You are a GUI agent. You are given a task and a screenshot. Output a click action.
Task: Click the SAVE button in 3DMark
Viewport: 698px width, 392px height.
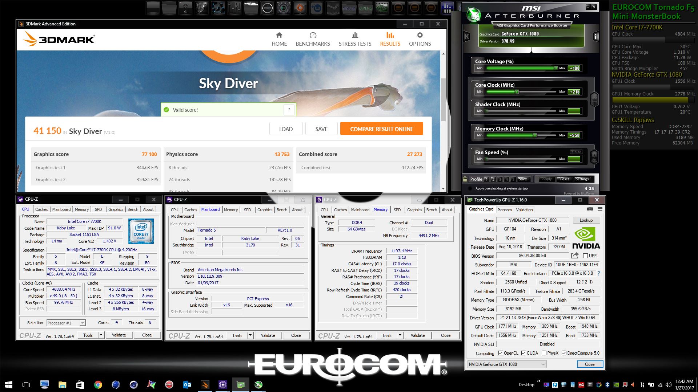(x=321, y=129)
